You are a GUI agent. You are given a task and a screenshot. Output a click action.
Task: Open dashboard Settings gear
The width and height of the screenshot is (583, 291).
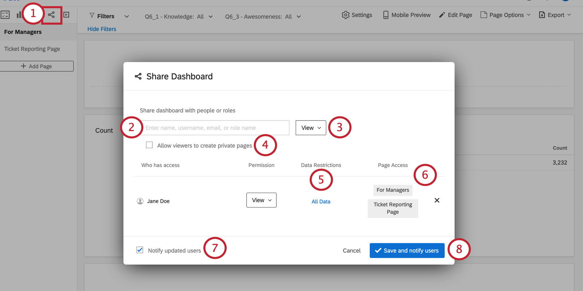[x=346, y=15]
